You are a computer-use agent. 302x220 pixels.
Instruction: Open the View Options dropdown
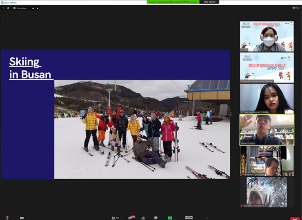(x=211, y=2)
